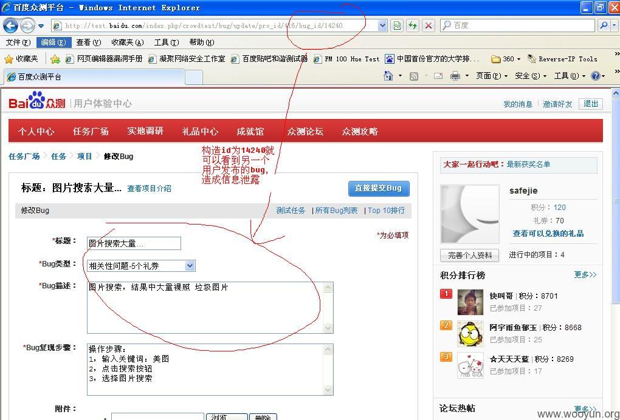Click the Home page icon
The height and width of the screenshot is (420, 620).
388,76
